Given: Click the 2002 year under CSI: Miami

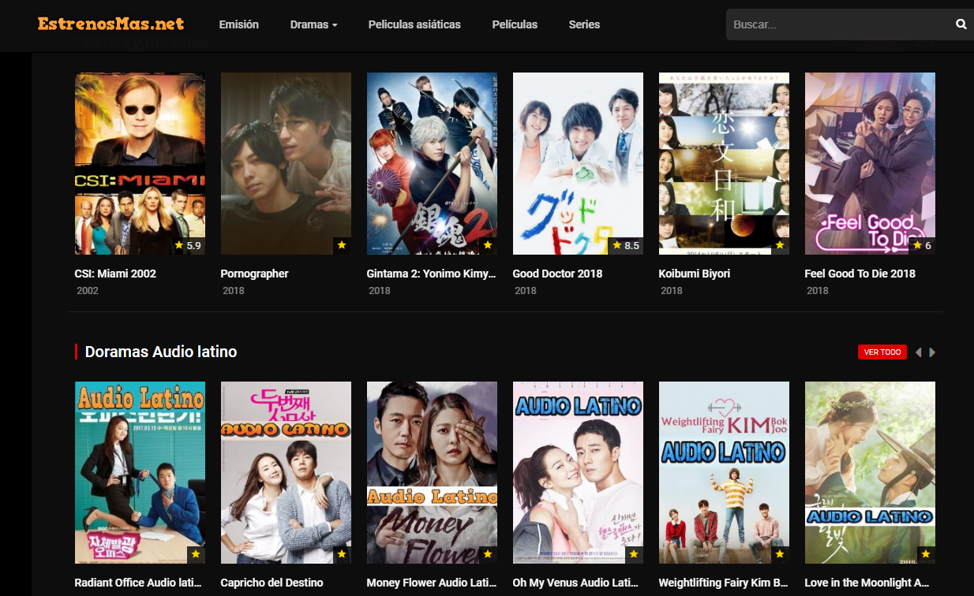Looking at the screenshot, I should click(88, 291).
